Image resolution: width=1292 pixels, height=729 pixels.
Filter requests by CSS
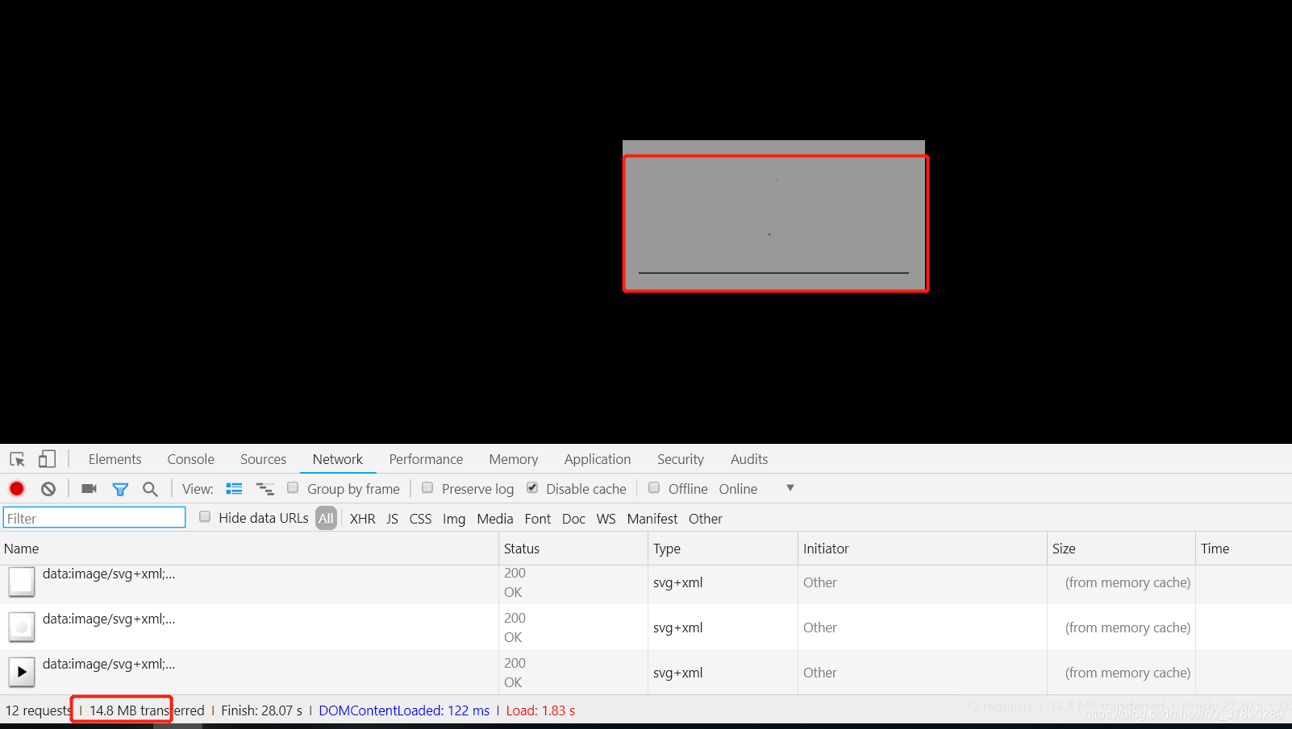[420, 519]
